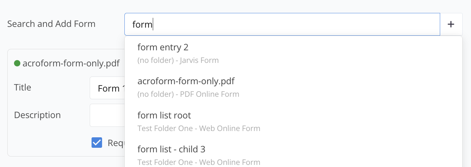This screenshot has width=471, height=167.
Task: Click green status dot beside acroform-form-only.pdf
Action: pos(17,63)
